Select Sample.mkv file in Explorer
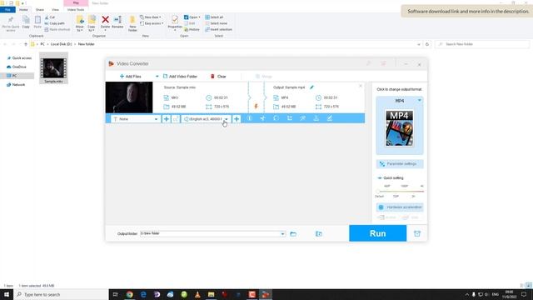The image size is (533, 300). pos(53,68)
